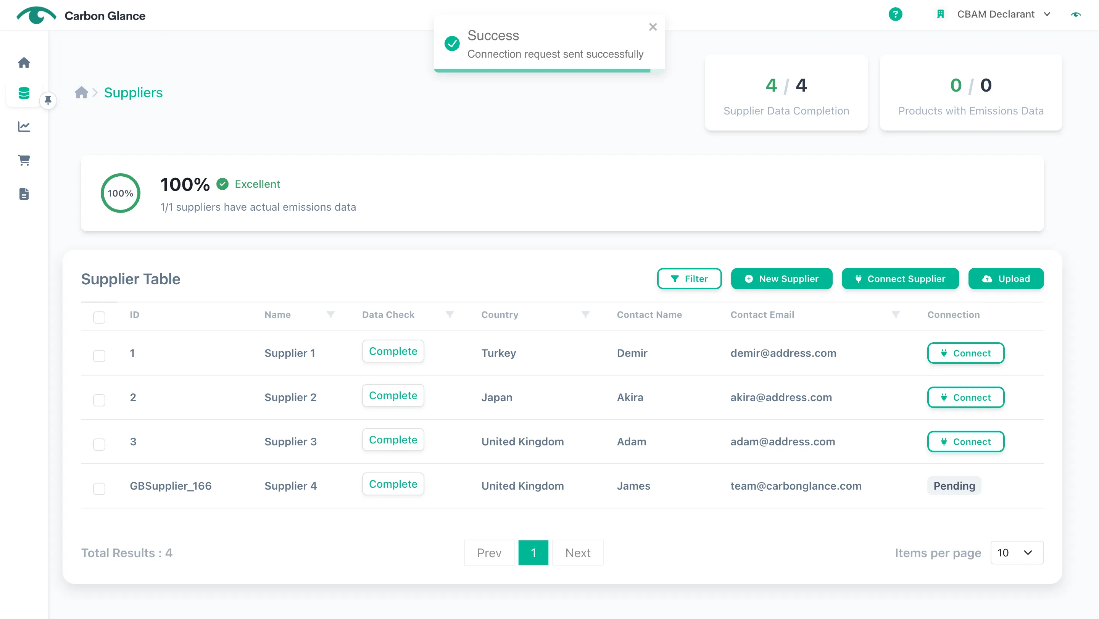Click the New Supplier button
Viewport: 1099px width, 619px height.
tap(781, 279)
